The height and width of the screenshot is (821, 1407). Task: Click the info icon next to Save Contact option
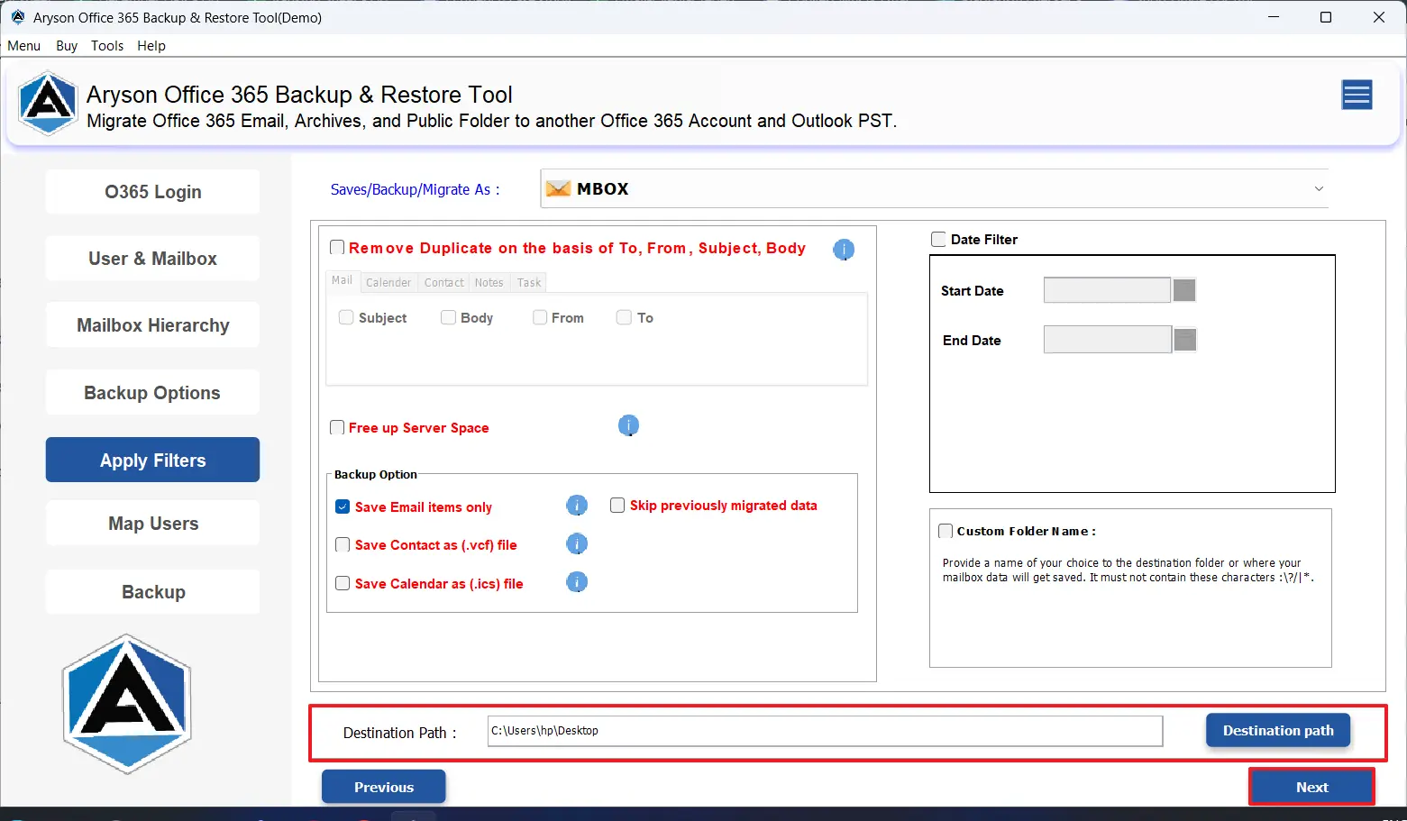pyautogui.click(x=577, y=543)
